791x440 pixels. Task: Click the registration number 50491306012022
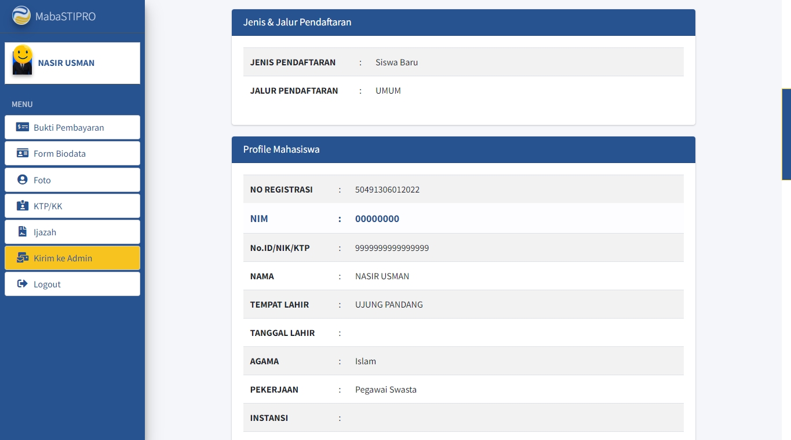click(x=387, y=190)
